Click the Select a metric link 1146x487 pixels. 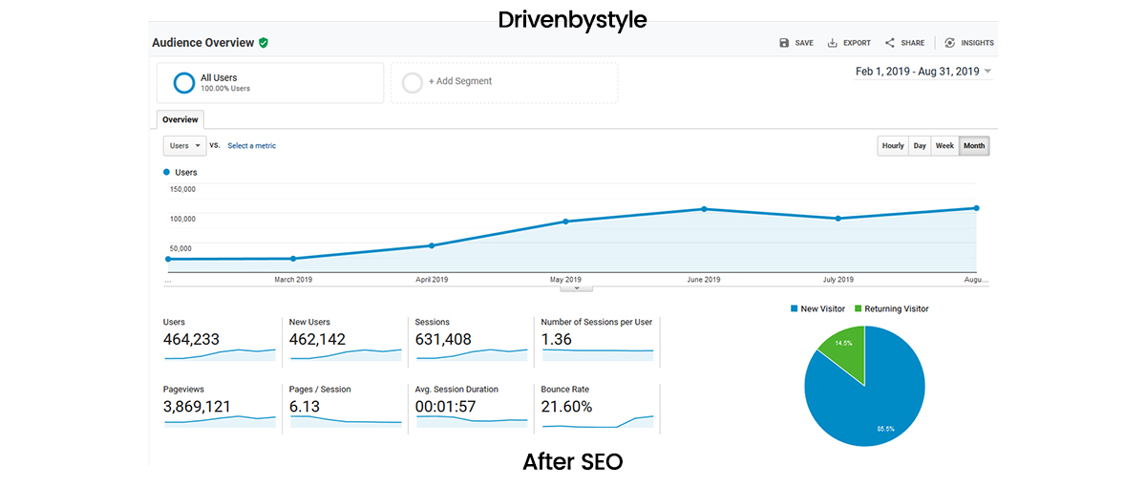[x=251, y=146]
